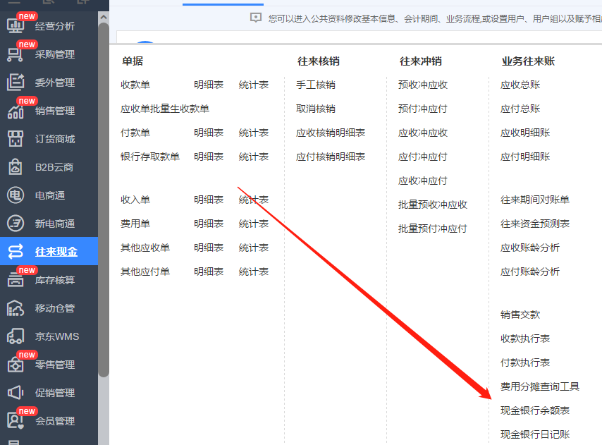Viewport: 602px width, 445px height.
Task: Open 应收总账 report
Action: click(x=520, y=85)
